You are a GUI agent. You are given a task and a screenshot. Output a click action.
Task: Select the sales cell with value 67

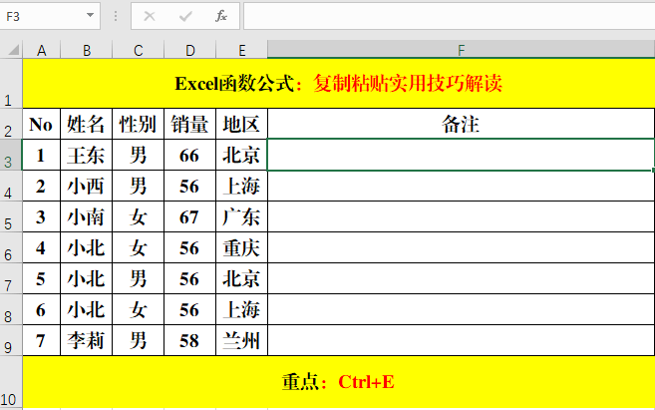click(190, 216)
